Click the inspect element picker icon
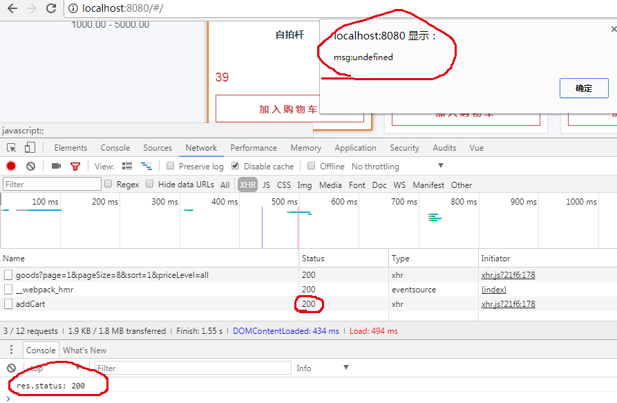Viewport: 617px width, 403px height. coord(12,148)
